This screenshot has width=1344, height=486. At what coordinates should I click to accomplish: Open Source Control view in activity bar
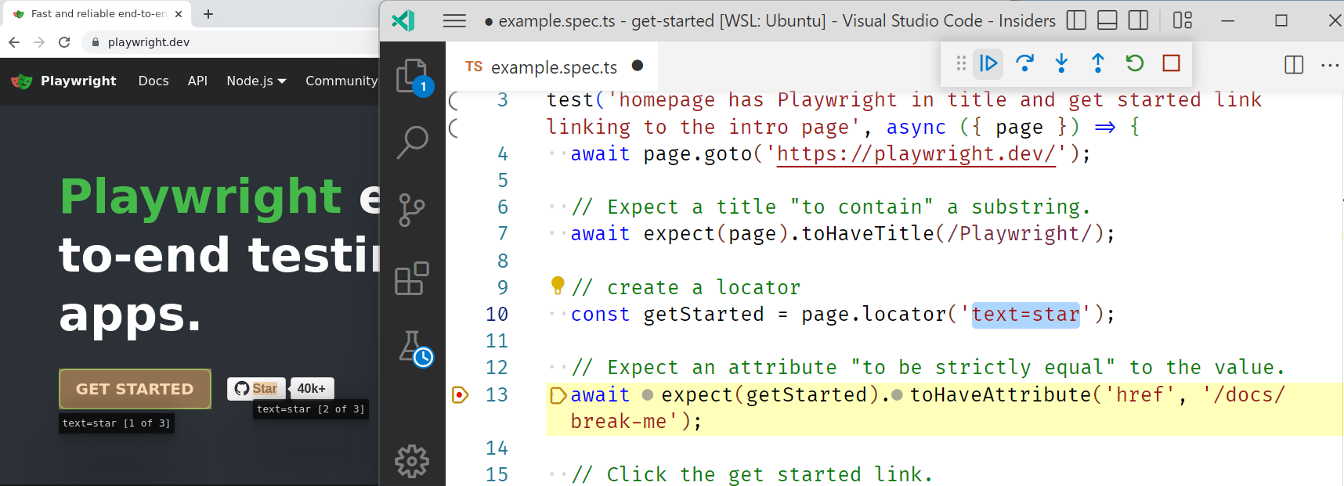coord(412,210)
